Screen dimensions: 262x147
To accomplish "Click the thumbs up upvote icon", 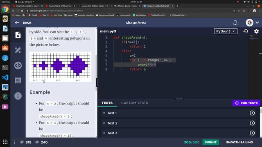I will pos(22,142).
